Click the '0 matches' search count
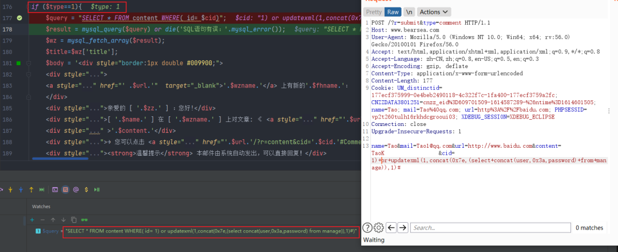 [589, 227]
